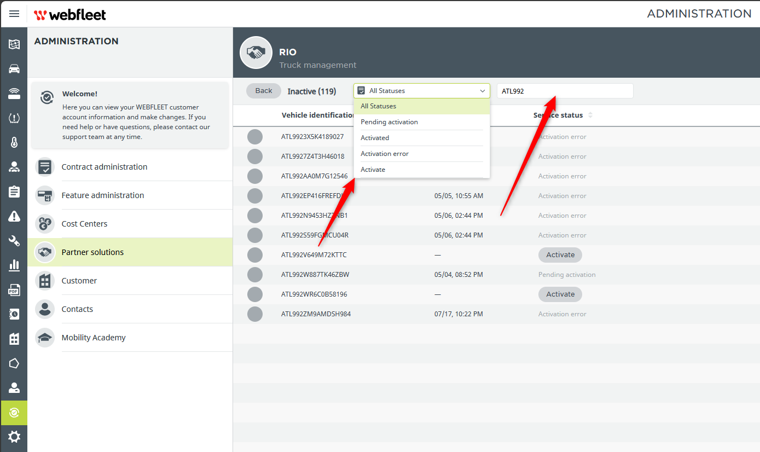Open the building places icon
This screenshot has width=760, height=452.
(x=14, y=339)
